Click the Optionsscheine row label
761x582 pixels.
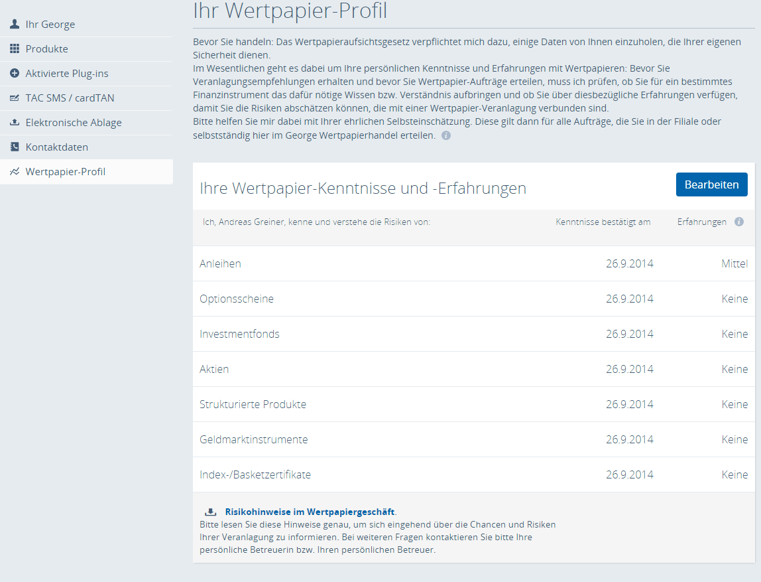[237, 299]
